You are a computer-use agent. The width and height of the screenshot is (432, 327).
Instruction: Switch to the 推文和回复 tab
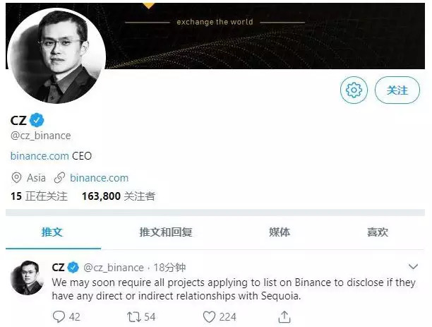166,232
